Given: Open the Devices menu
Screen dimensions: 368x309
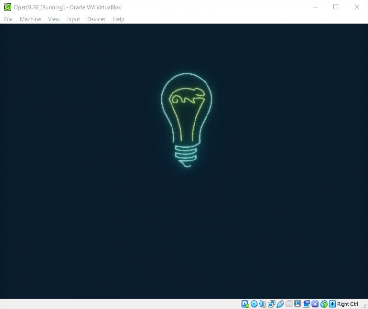Looking at the screenshot, I should pos(96,19).
